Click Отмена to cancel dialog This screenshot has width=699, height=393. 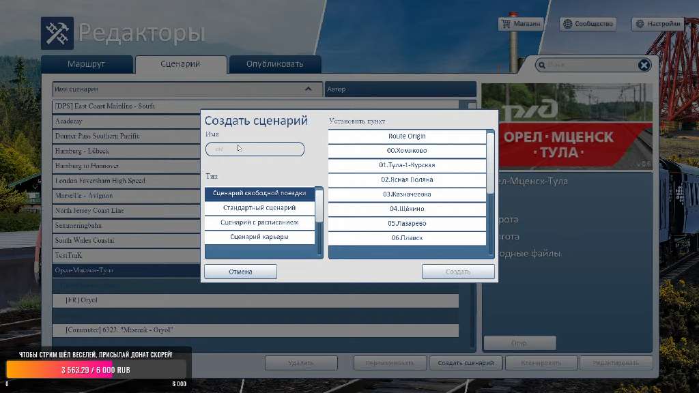(241, 272)
